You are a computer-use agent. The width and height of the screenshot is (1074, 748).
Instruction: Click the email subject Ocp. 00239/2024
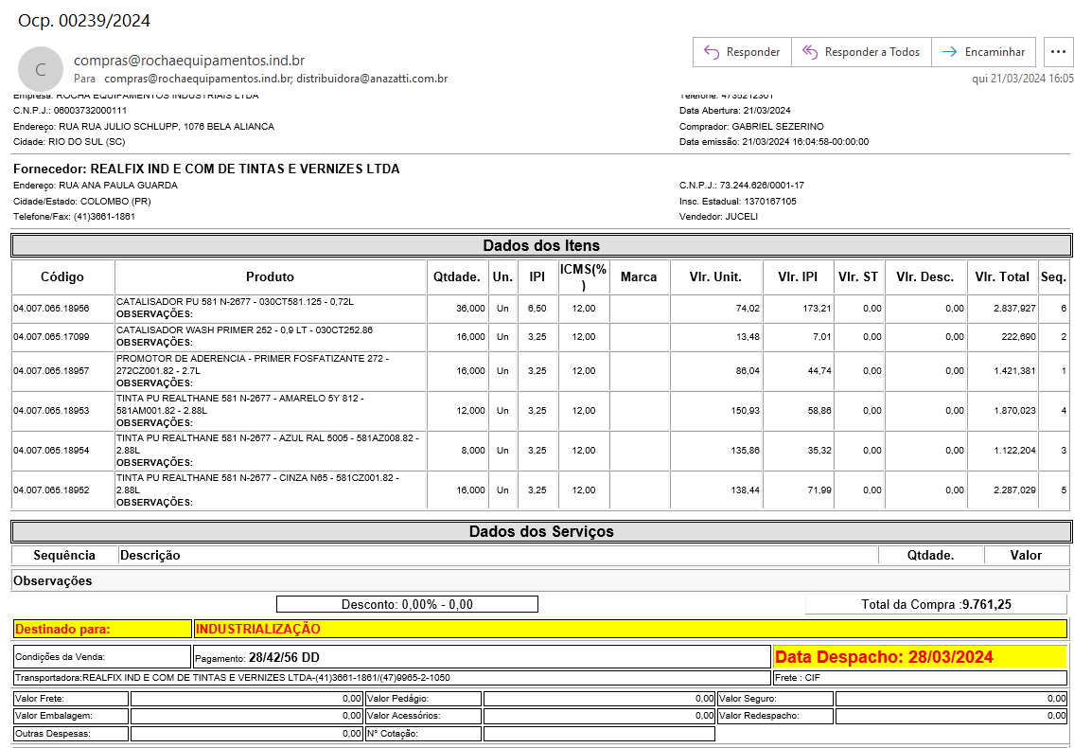(x=84, y=21)
